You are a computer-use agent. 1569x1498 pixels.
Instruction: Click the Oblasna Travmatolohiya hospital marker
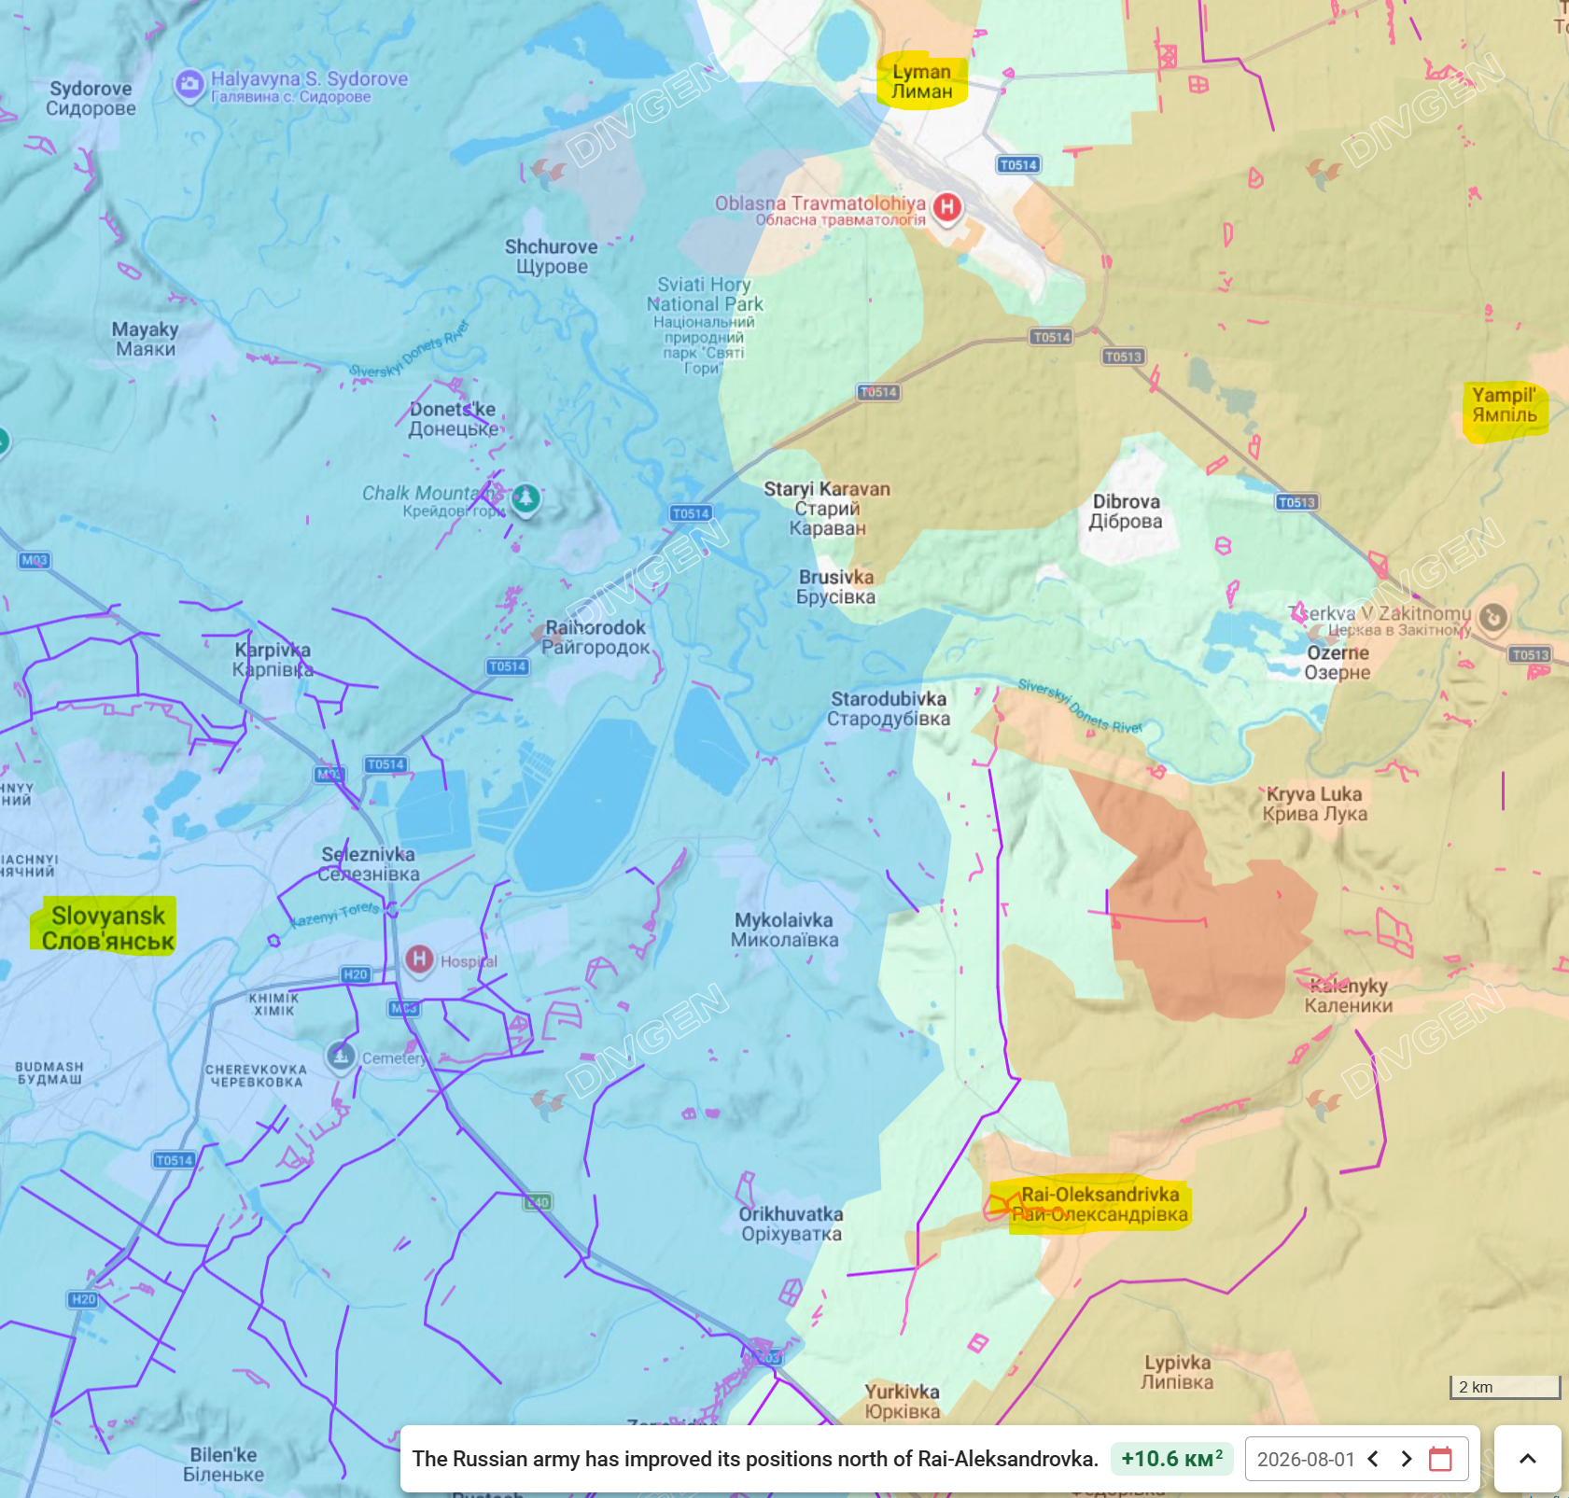click(x=947, y=206)
